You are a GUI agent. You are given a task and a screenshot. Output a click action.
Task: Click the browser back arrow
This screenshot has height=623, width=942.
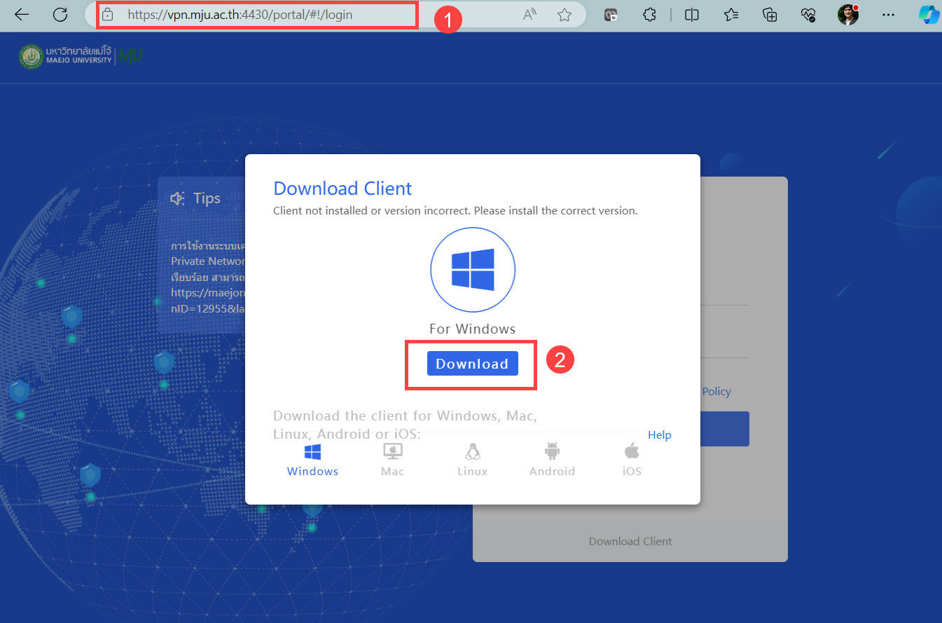pyautogui.click(x=22, y=15)
